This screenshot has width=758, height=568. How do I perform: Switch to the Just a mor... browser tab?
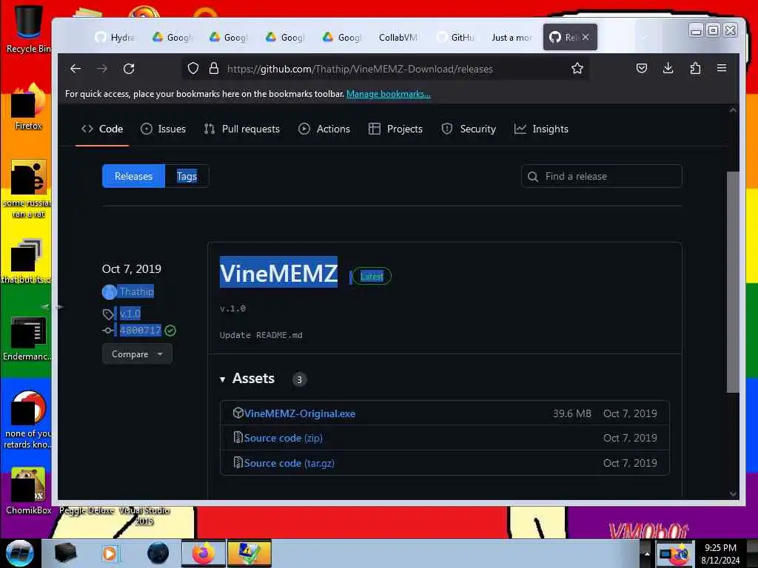pos(512,37)
